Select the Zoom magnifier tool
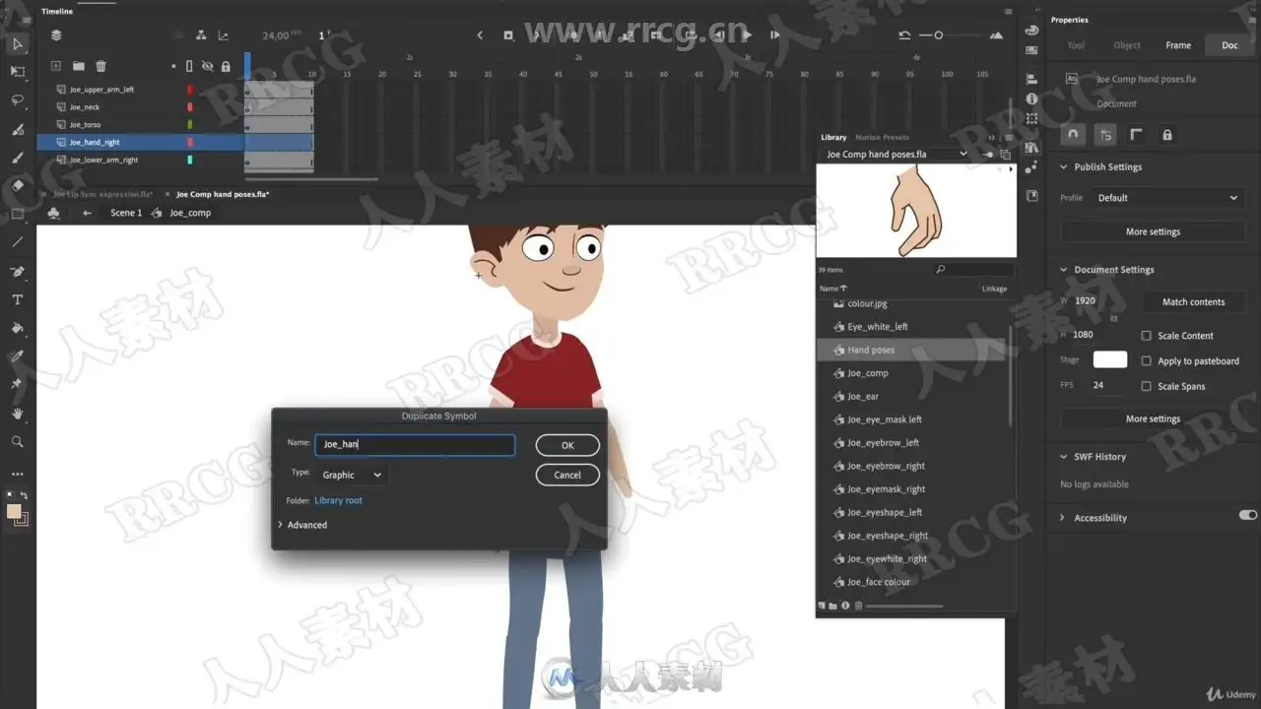Viewport: 1261px width, 709px height. tap(17, 442)
